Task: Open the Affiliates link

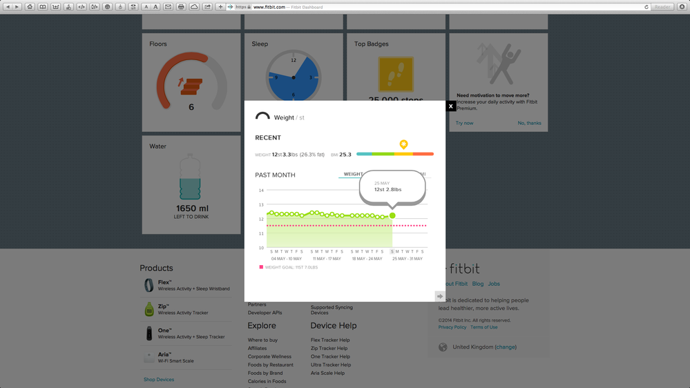Action: point(258,349)
